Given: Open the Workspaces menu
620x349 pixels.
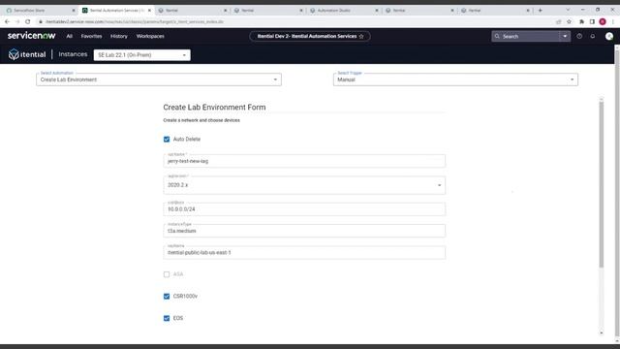Looking at the screenshot, I should [150, 37].
